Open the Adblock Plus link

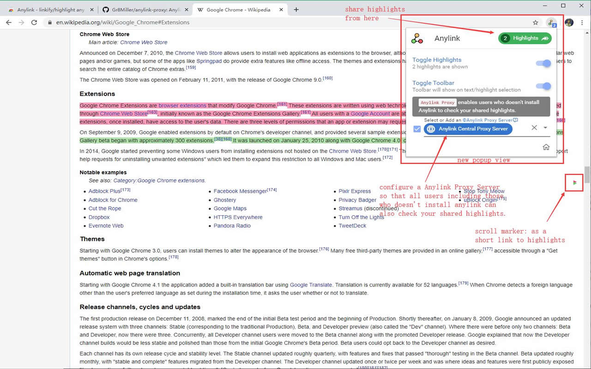[105, 191]
